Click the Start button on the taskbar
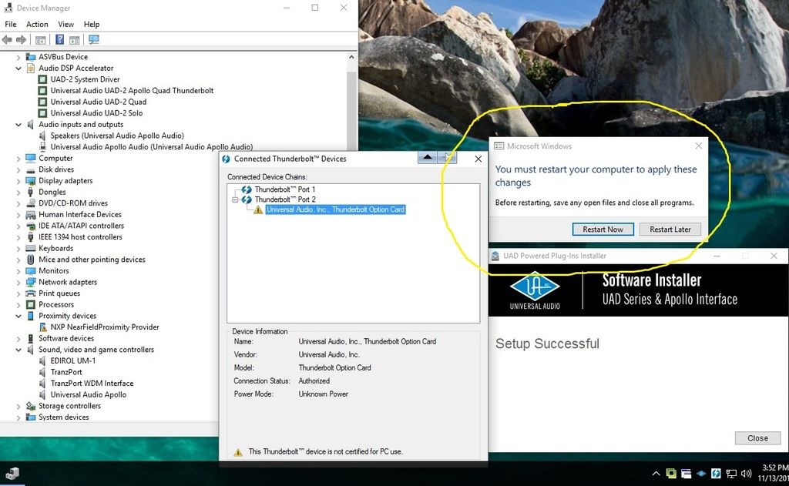This screenshot has height=486, width=789. point(12,473)
